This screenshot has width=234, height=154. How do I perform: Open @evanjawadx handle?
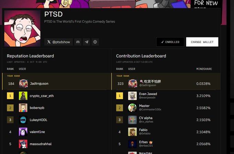pos(147,98)
